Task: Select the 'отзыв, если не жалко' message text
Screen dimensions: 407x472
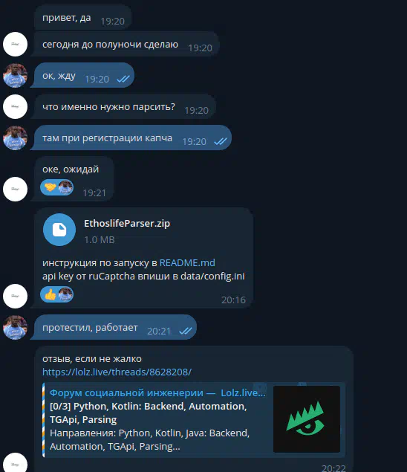Action: point(92,359)
